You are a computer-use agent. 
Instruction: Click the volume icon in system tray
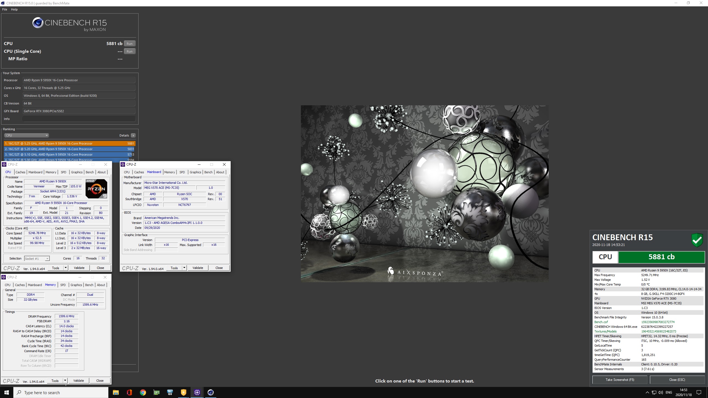pyautogui.click(x=661, y=392)
